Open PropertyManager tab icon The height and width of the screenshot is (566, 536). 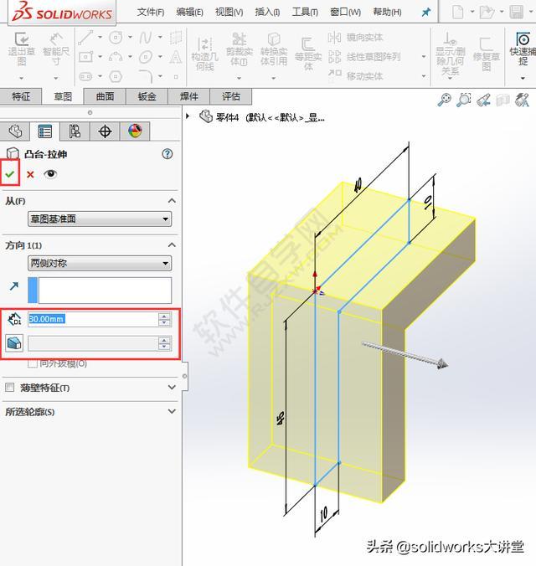44,131
